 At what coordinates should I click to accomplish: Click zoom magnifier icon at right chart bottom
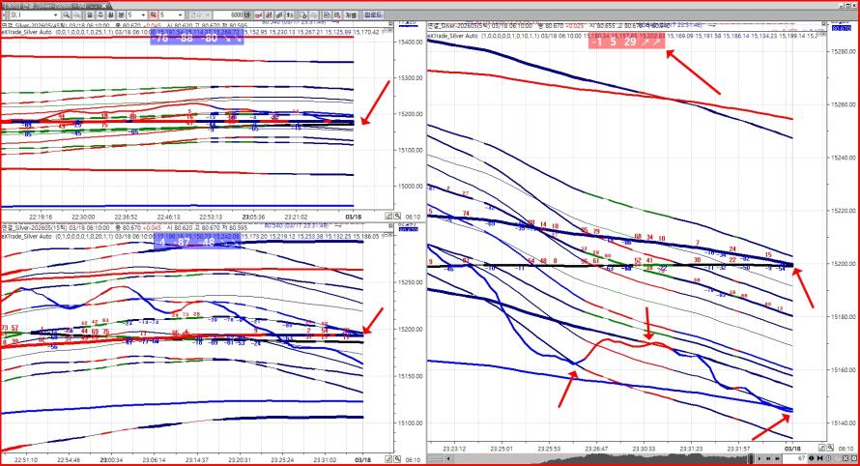[x=830, y=448]
